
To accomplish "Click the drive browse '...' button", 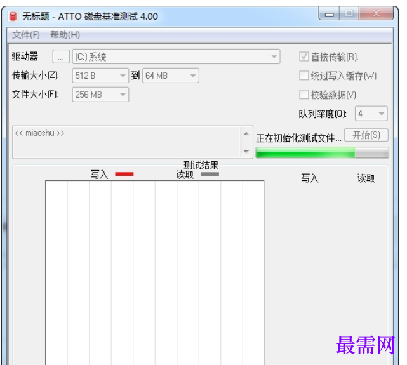I will [61, 56].
